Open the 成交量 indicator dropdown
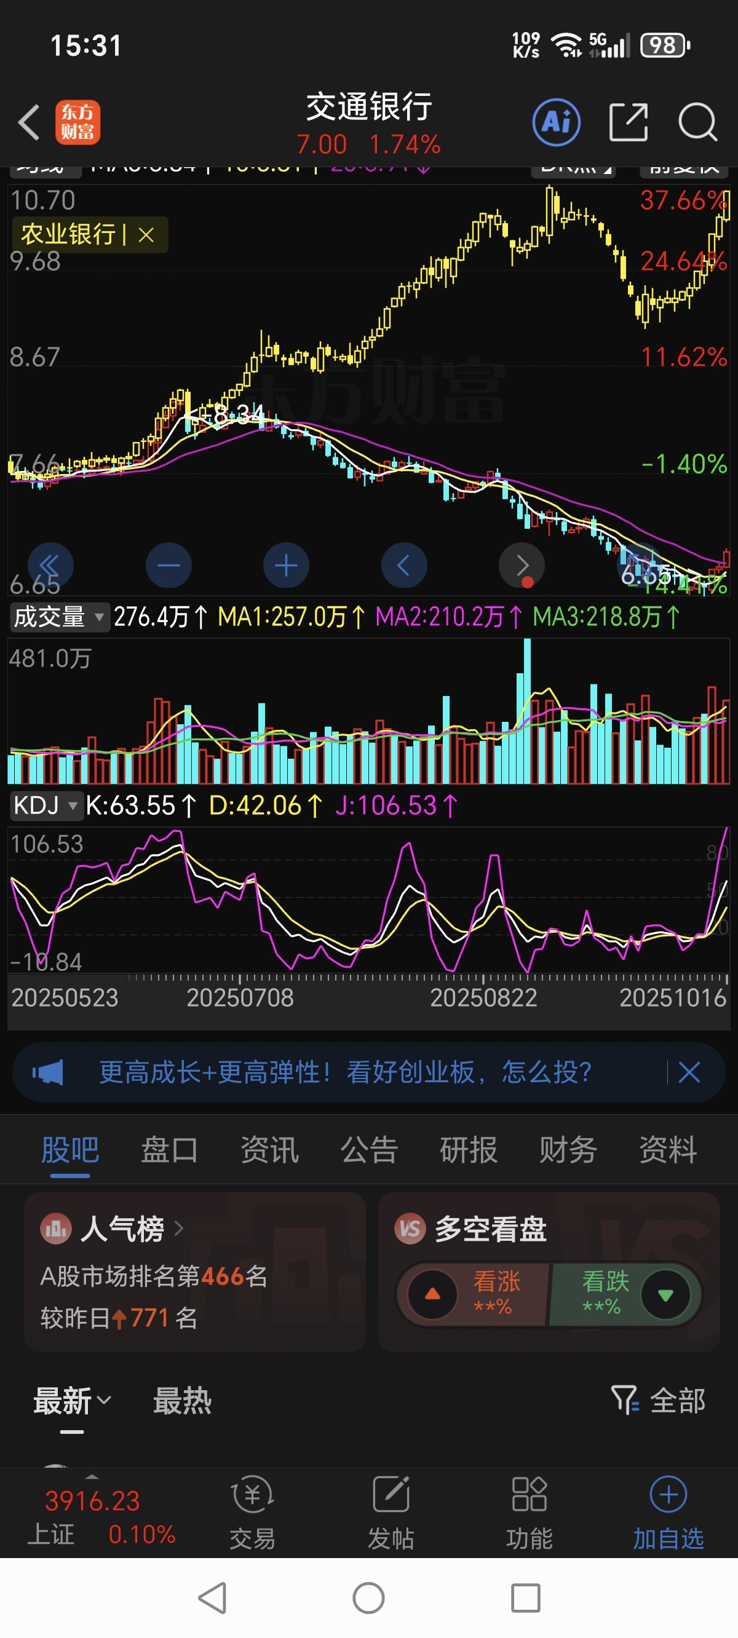The height and width of the screenshot is (1638, 738). pyautogui.click(x=59, y=617)
